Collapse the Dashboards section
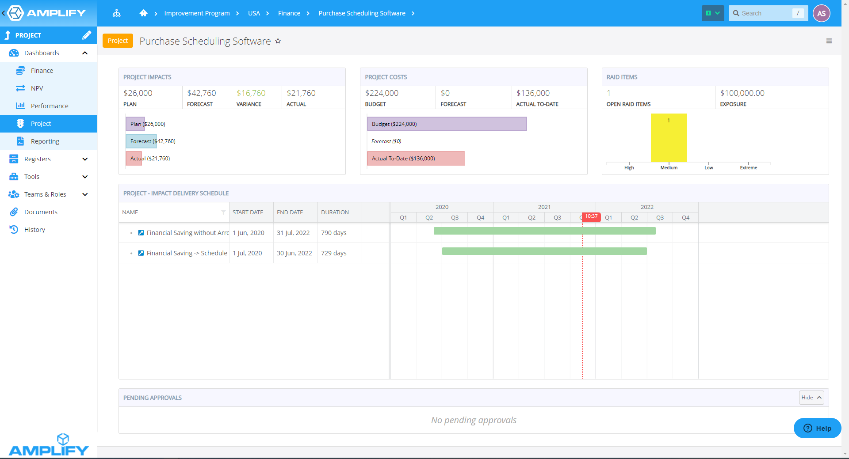This screenshot has width=849, height=459. point(85,53)
